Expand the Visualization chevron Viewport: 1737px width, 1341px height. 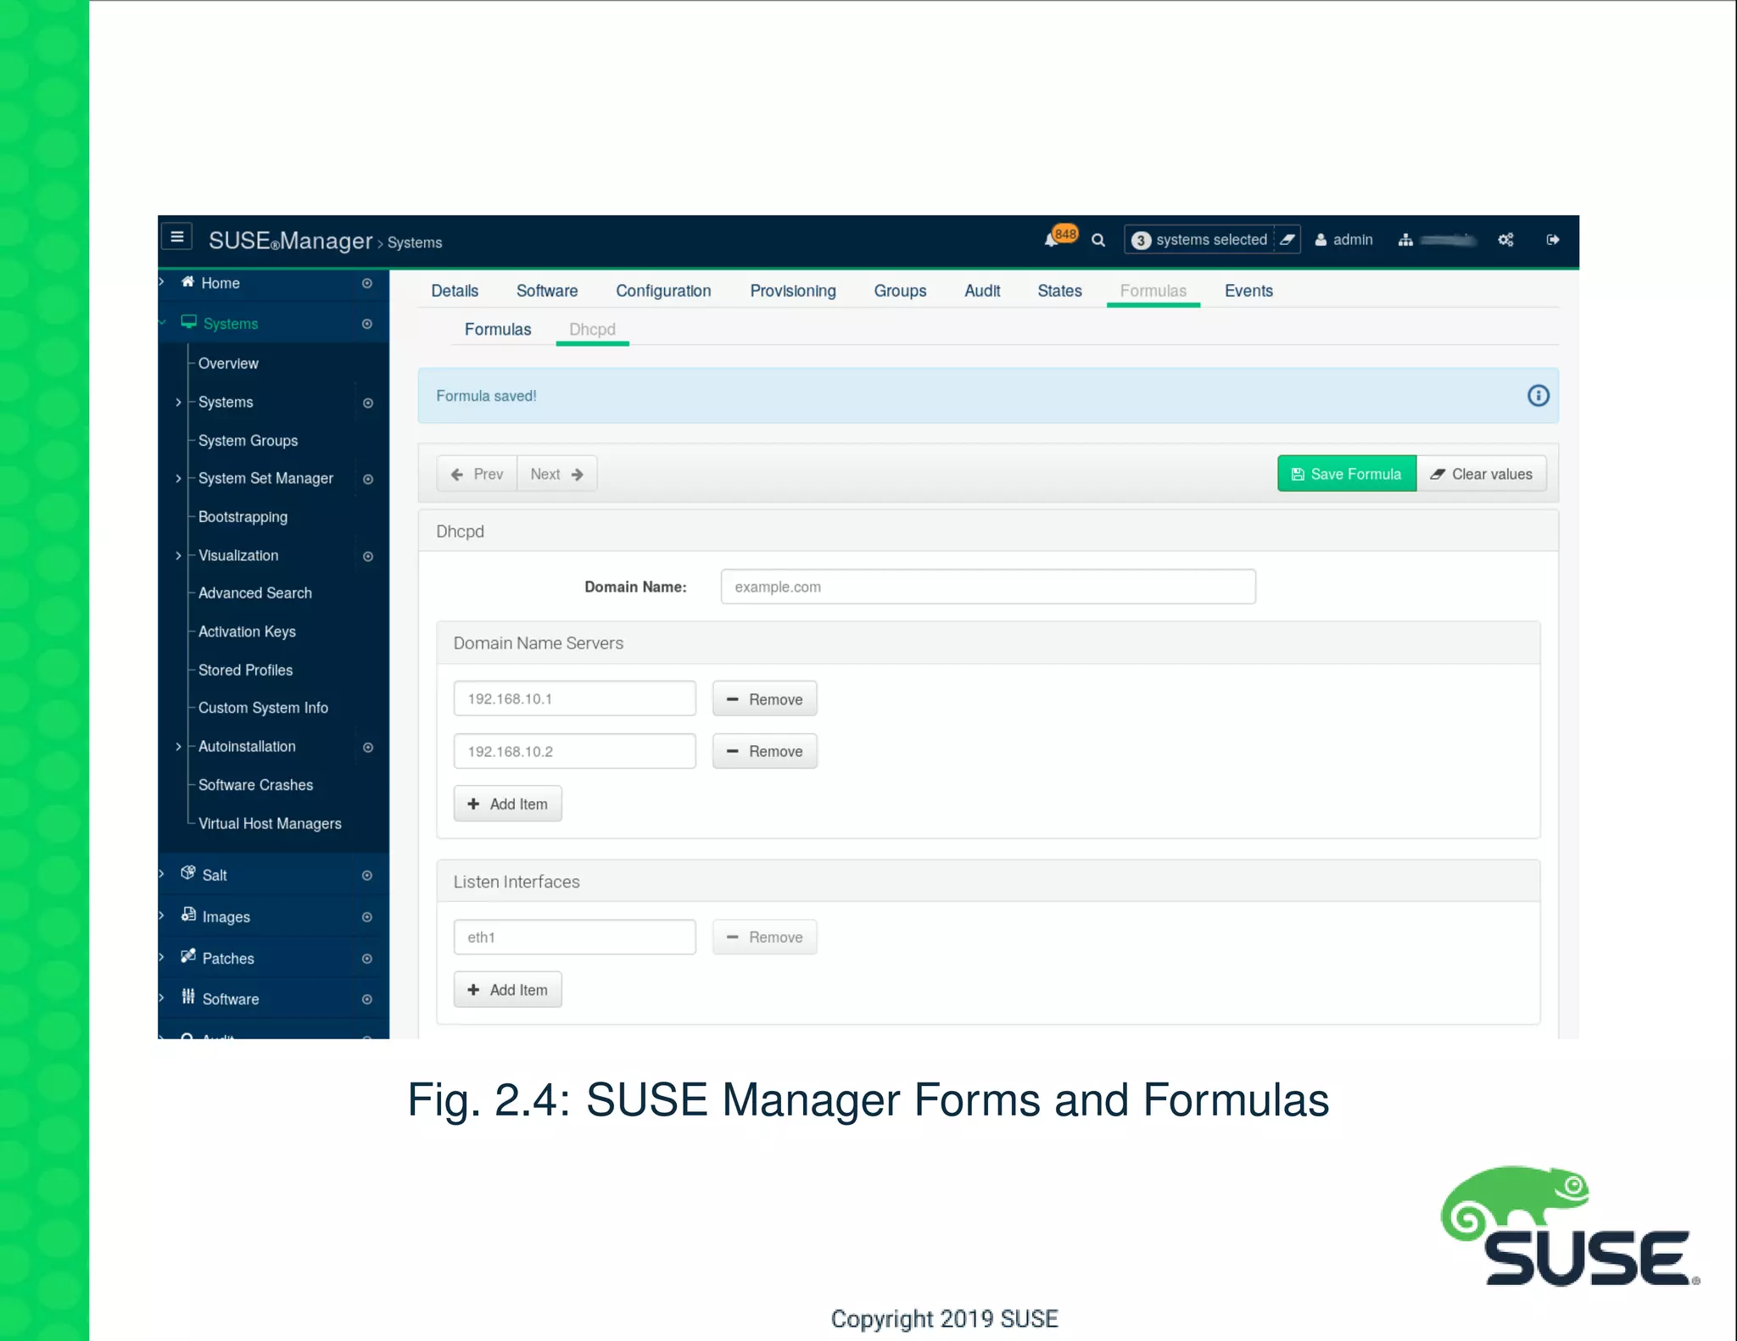(x=178, y=555)
